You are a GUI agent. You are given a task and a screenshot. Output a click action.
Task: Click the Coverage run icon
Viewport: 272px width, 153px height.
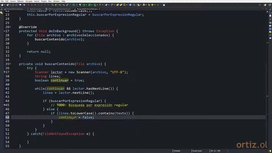point(95,5)
